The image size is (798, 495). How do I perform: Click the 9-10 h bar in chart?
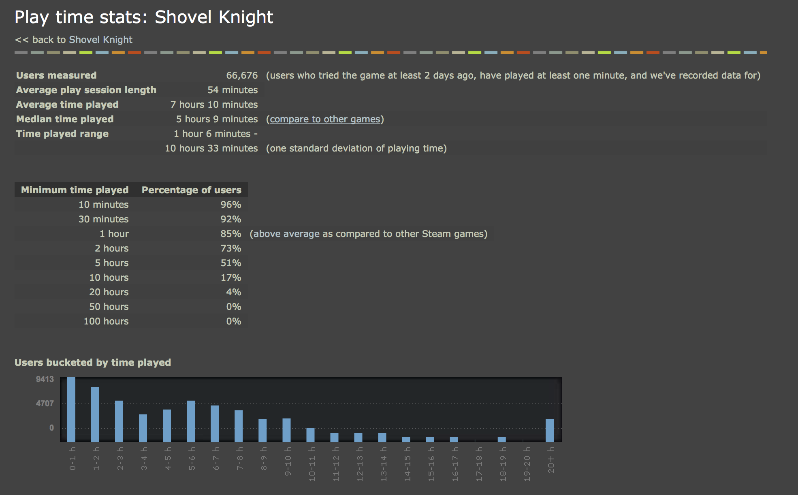click(286, 430)
